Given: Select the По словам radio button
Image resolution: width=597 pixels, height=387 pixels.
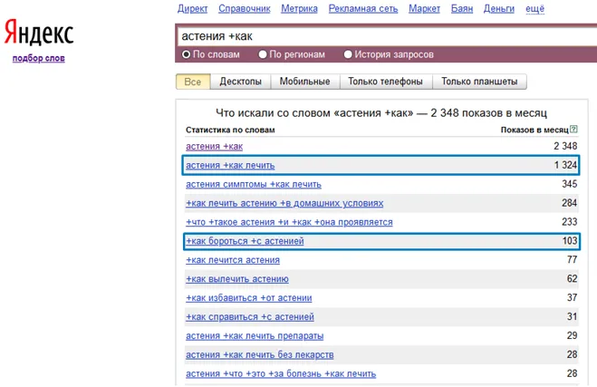Looking at the screenshot, I should pos(186,54).
